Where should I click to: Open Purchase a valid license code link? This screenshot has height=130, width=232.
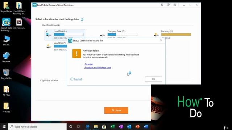coord(98,68)
